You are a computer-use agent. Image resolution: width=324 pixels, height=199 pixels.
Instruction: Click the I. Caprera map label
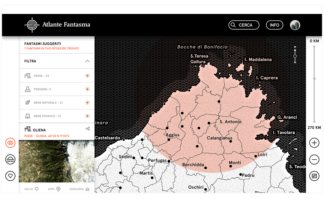[x=267, y=78]
